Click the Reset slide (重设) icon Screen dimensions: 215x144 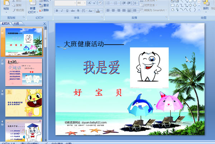43,5
